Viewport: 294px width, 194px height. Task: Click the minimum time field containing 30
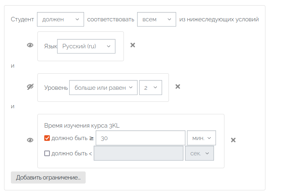click(x=140, y=138)
